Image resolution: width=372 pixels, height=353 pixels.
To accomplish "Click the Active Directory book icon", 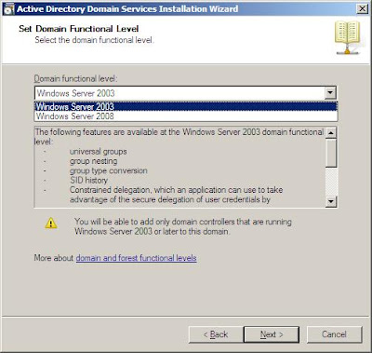I will click(x=347, y=37).
